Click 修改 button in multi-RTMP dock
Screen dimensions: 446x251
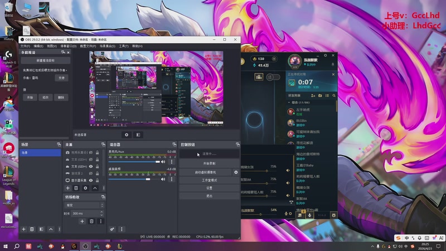point(46,97)
